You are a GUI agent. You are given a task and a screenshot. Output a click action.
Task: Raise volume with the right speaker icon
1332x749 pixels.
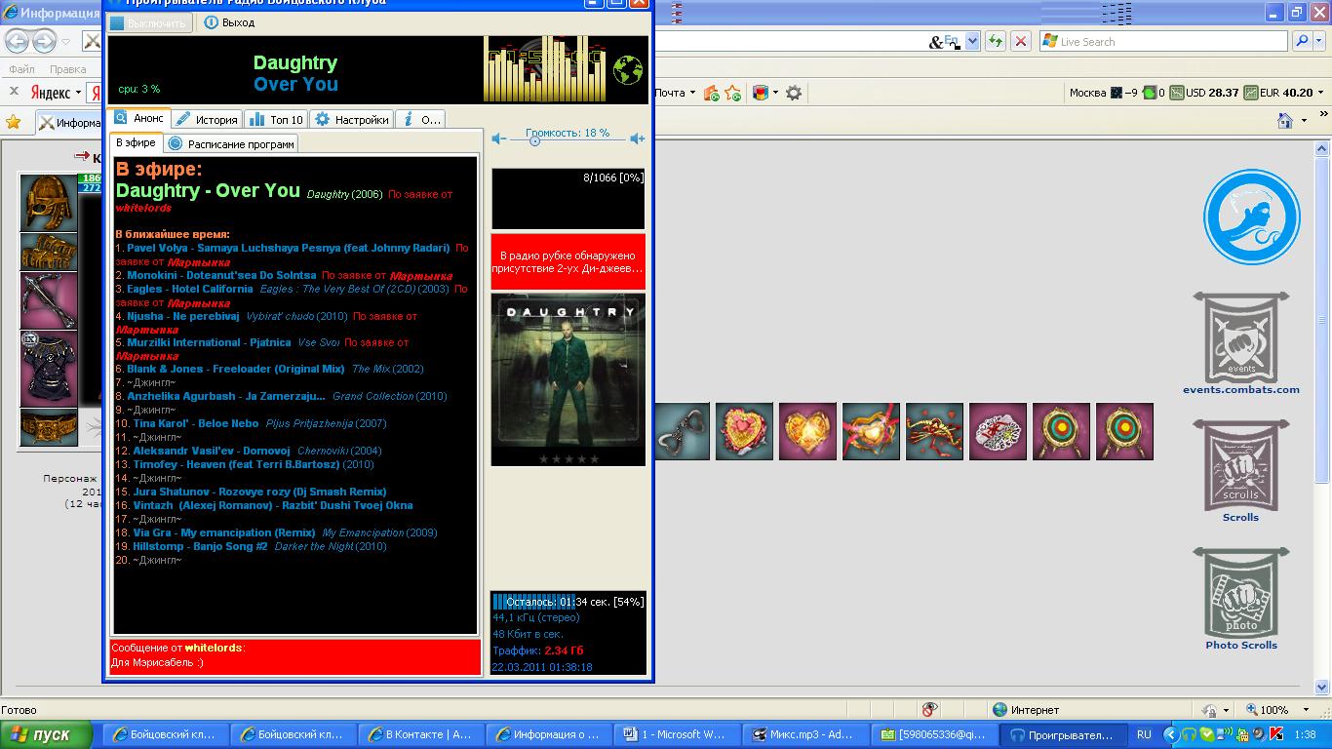(637, 139)
